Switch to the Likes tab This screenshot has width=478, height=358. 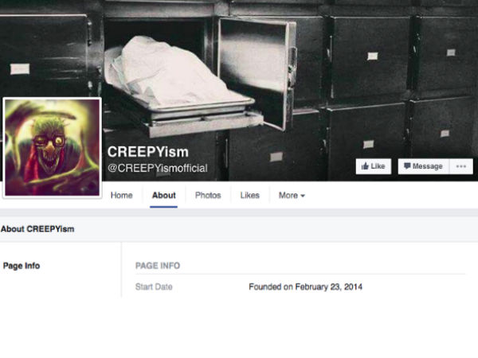pyautogui.click(x=249, y=195)
